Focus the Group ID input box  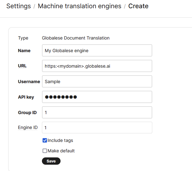[x=97, y=113]
